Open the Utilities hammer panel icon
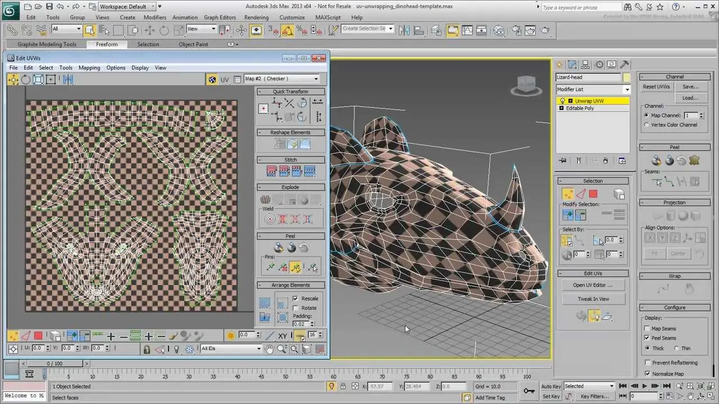This screenshot has width=719, height=404. tap(624, 65)
